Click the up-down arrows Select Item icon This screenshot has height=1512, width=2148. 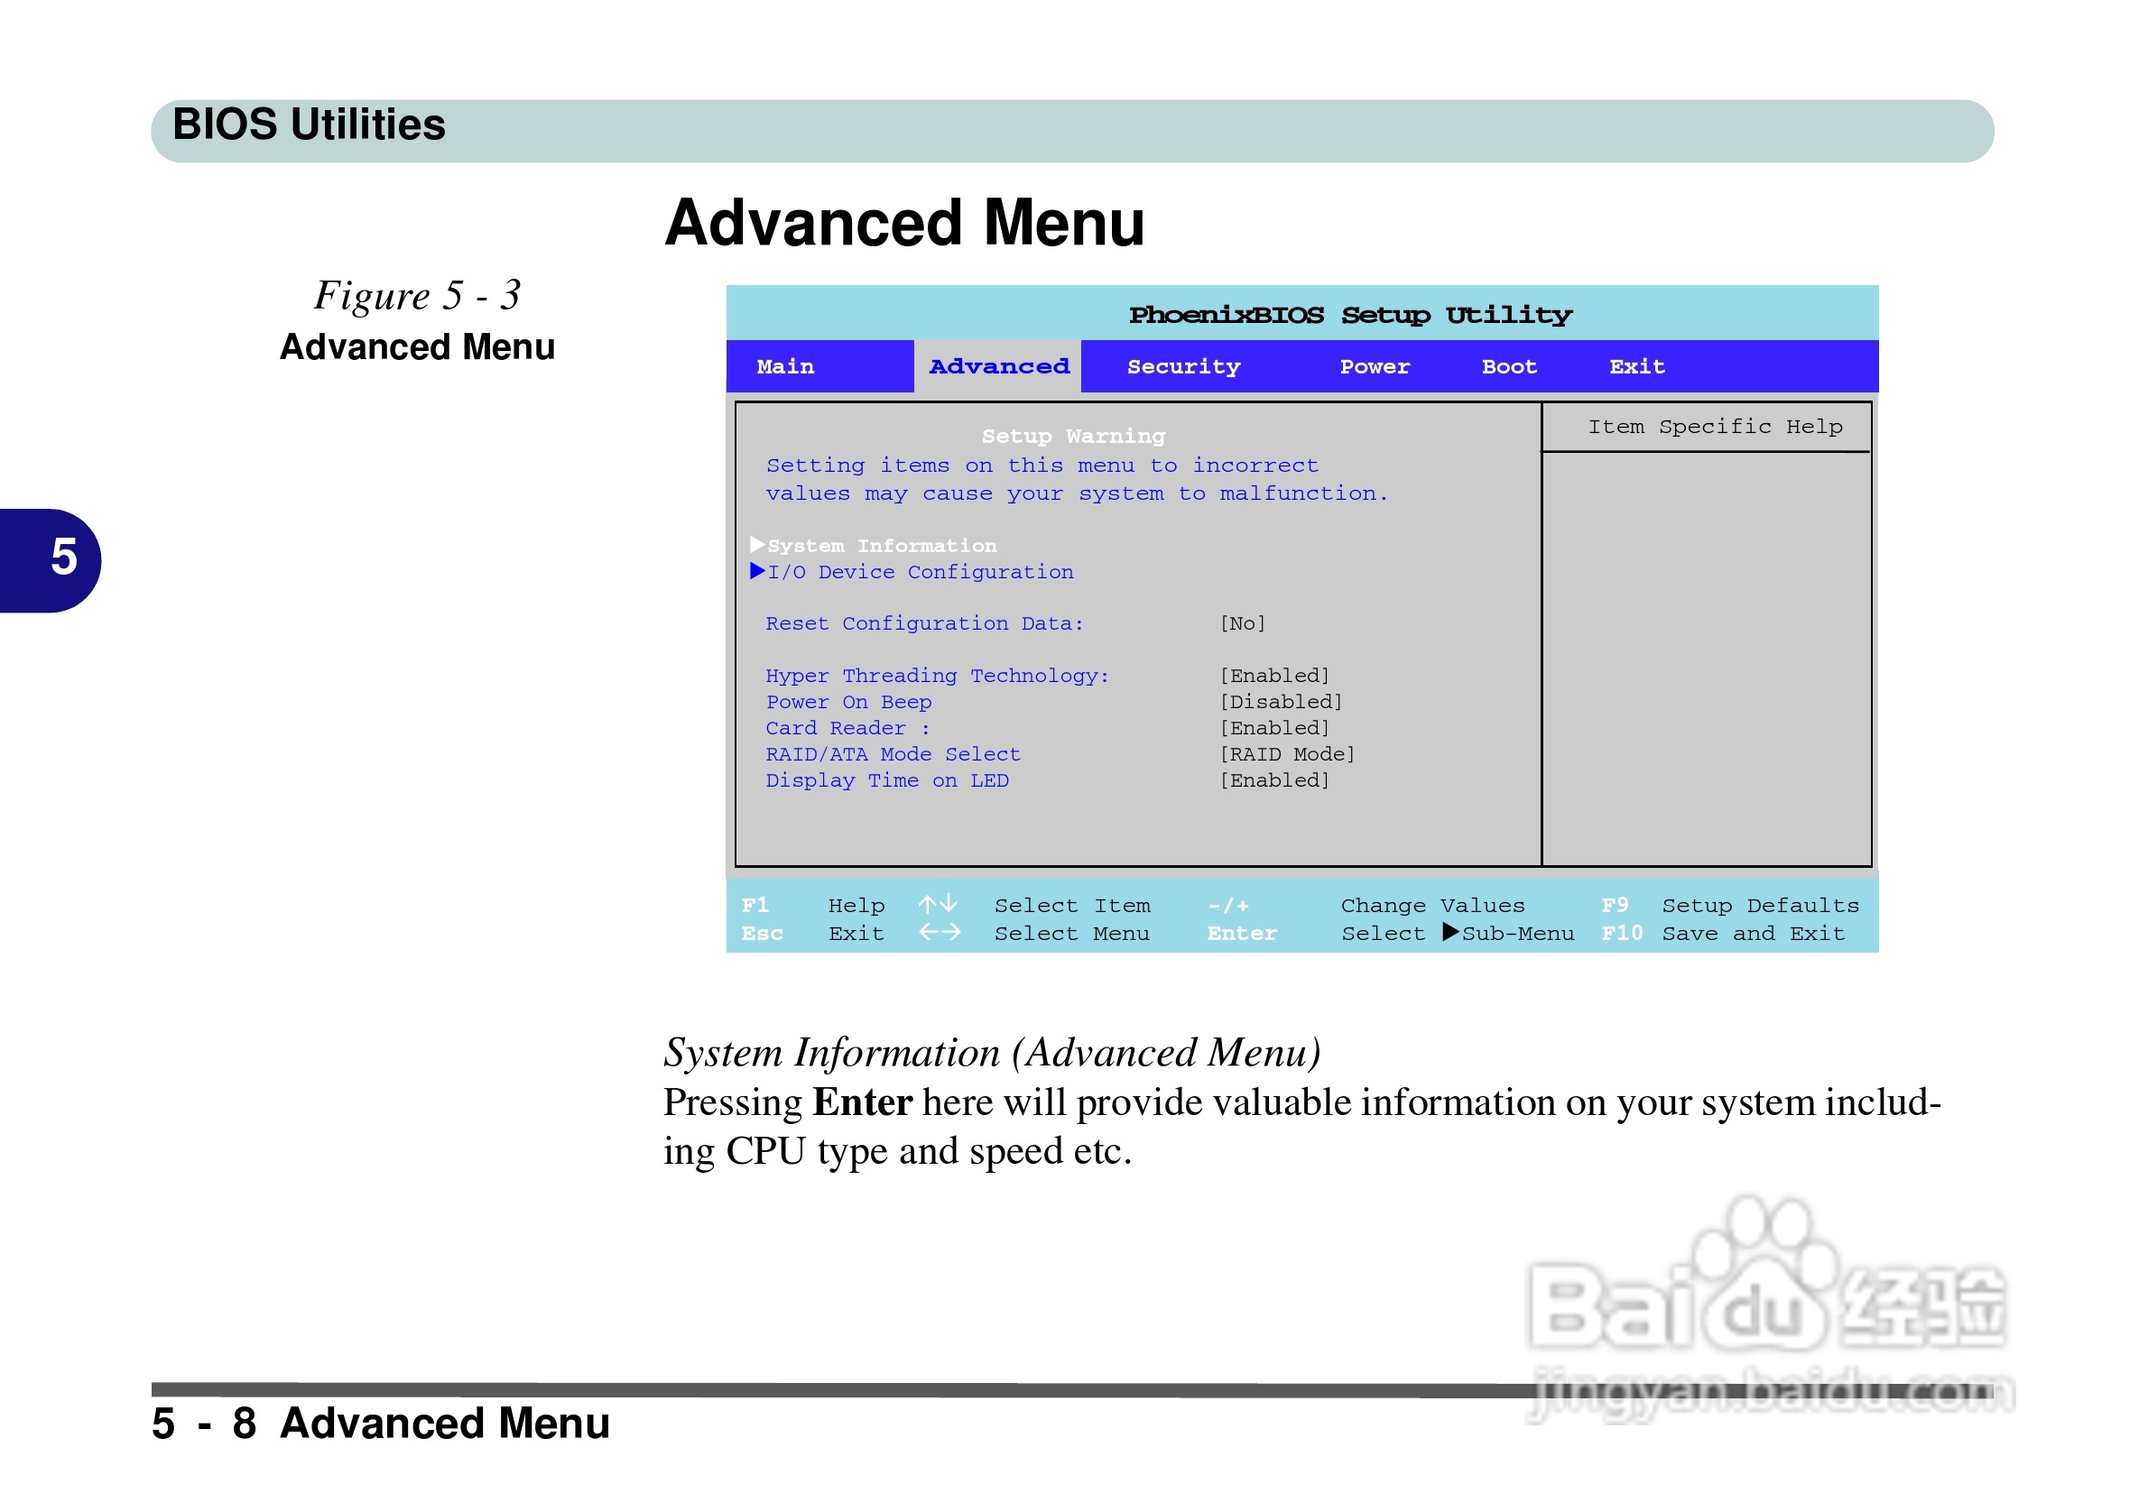[x=938, y=904]
